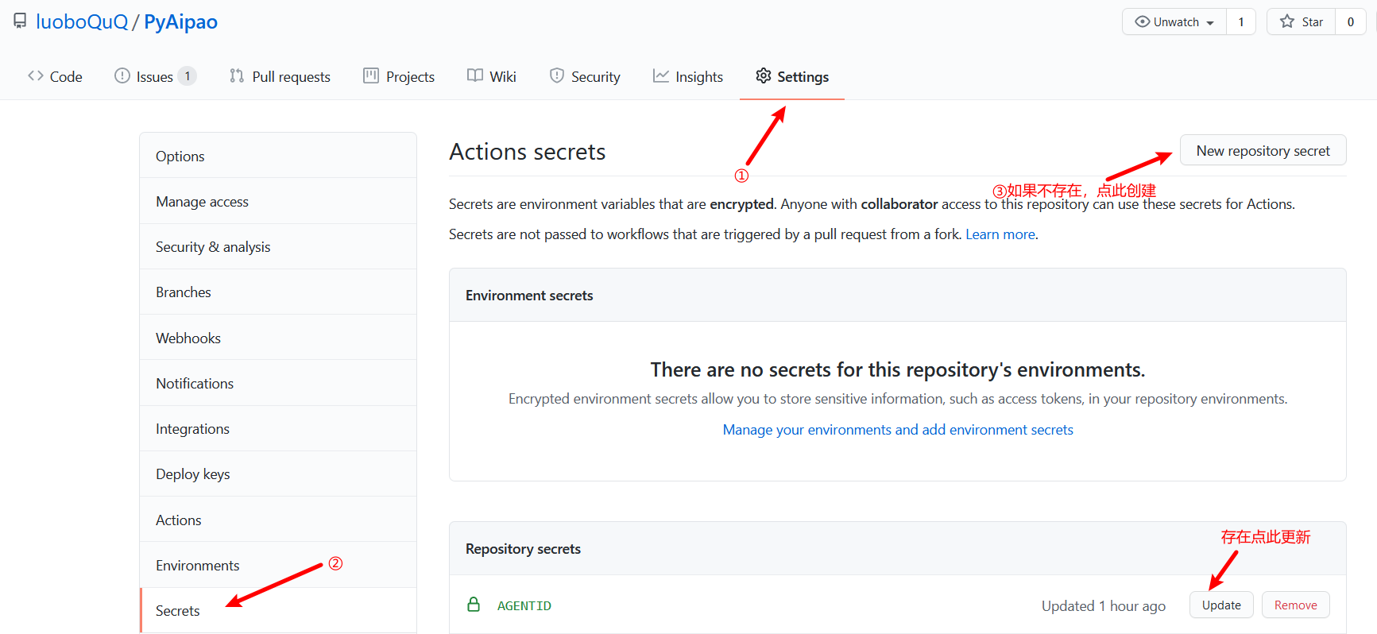Click the star icon on Star button
The height and width of the screenshot is (634, 1377).
[1287, 21]
